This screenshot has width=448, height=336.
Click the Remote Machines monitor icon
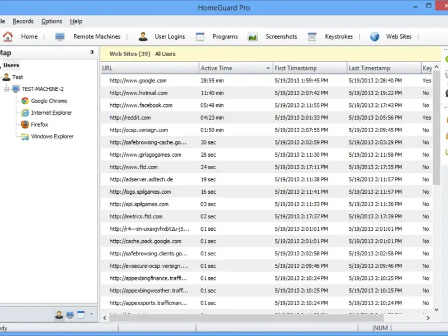[x=60, y=37]
